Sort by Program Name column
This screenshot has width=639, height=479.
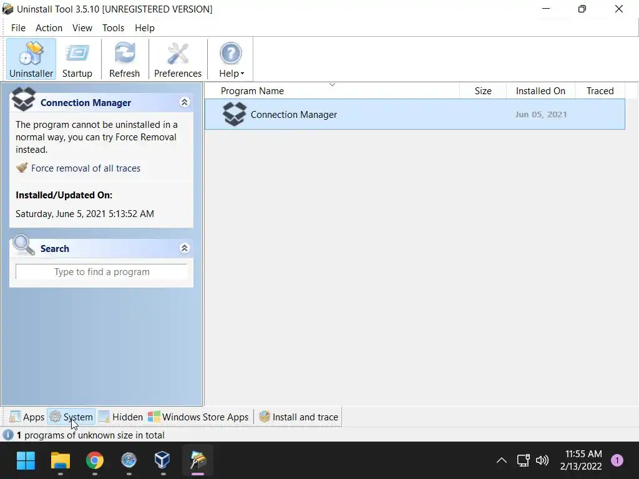pyautogui.click(x=332, y=91)
